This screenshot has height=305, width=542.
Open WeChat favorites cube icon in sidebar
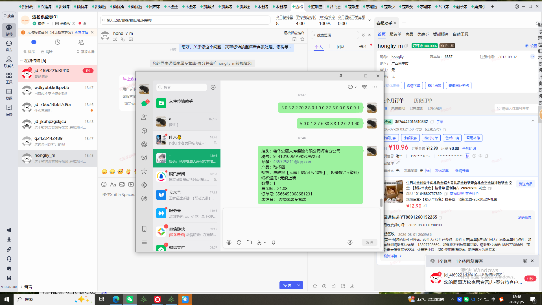pyautogui.click(x=144, y=131)
